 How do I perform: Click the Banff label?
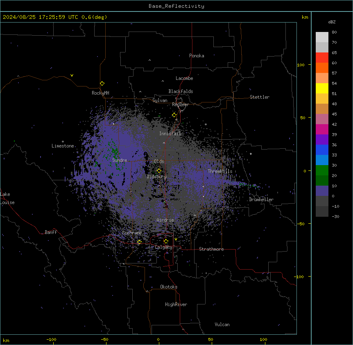pos(51,232)
